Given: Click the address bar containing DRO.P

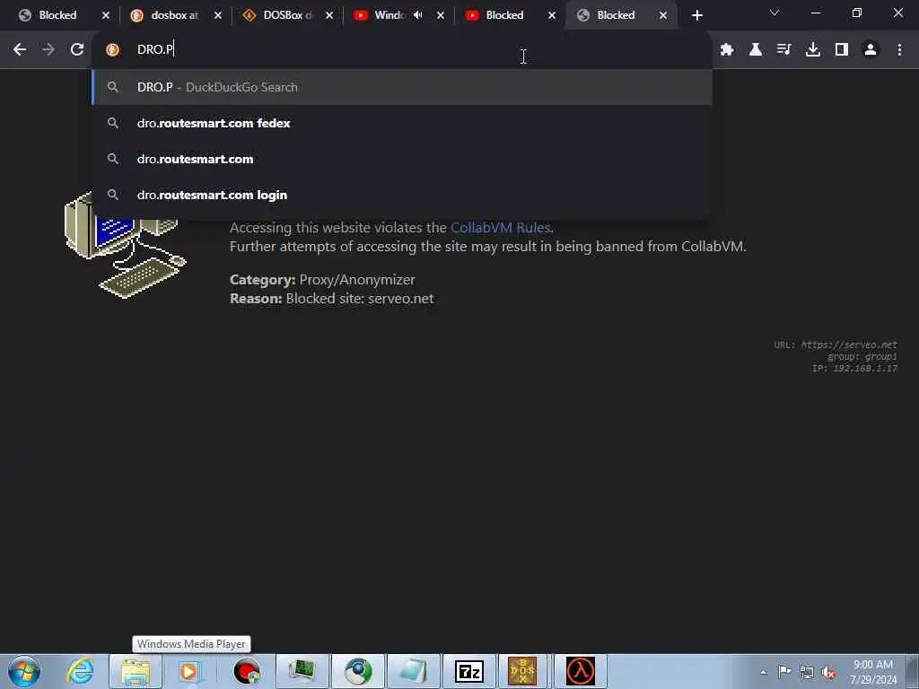Looking at the screenshot, I should [402, 50].
